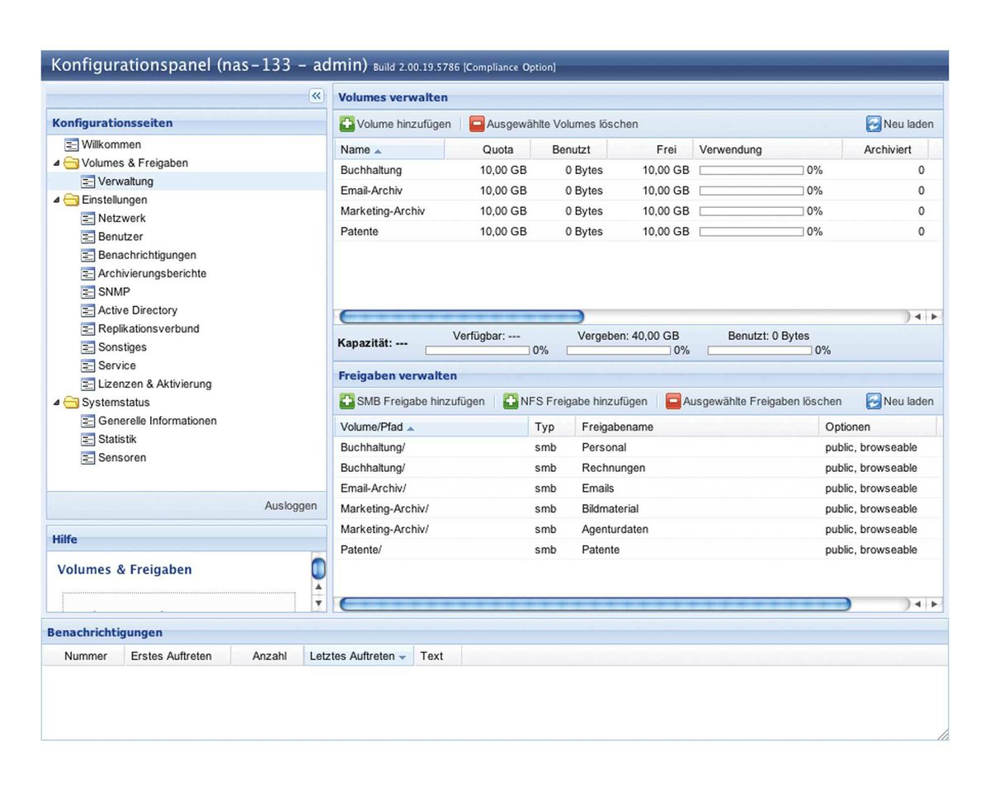990x797 pixels.
Task: Open the Active Directory page
Action: click(x=137, y=311)
